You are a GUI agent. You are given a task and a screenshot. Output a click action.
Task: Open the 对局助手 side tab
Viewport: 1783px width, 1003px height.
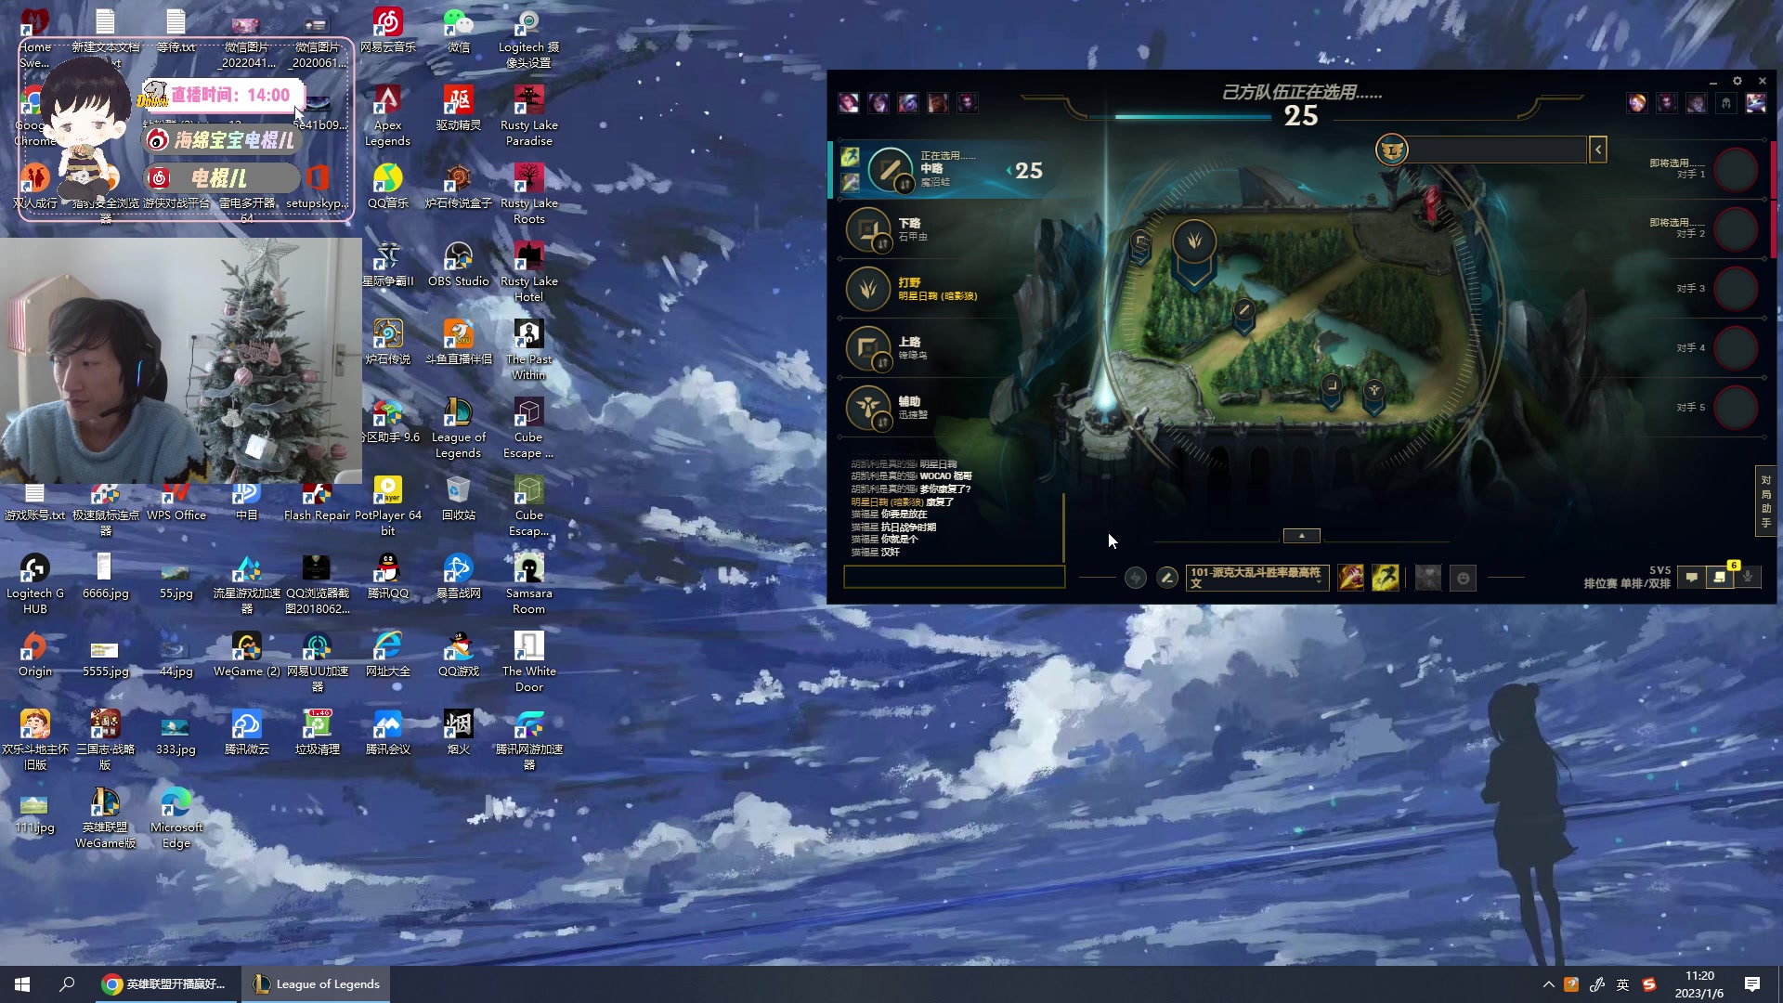[x=1765, y=501]
